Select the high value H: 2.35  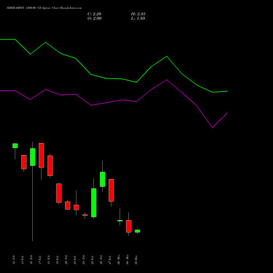tap(138, 14)
